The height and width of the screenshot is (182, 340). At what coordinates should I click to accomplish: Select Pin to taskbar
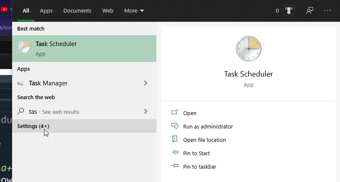[x=200, y=167]
